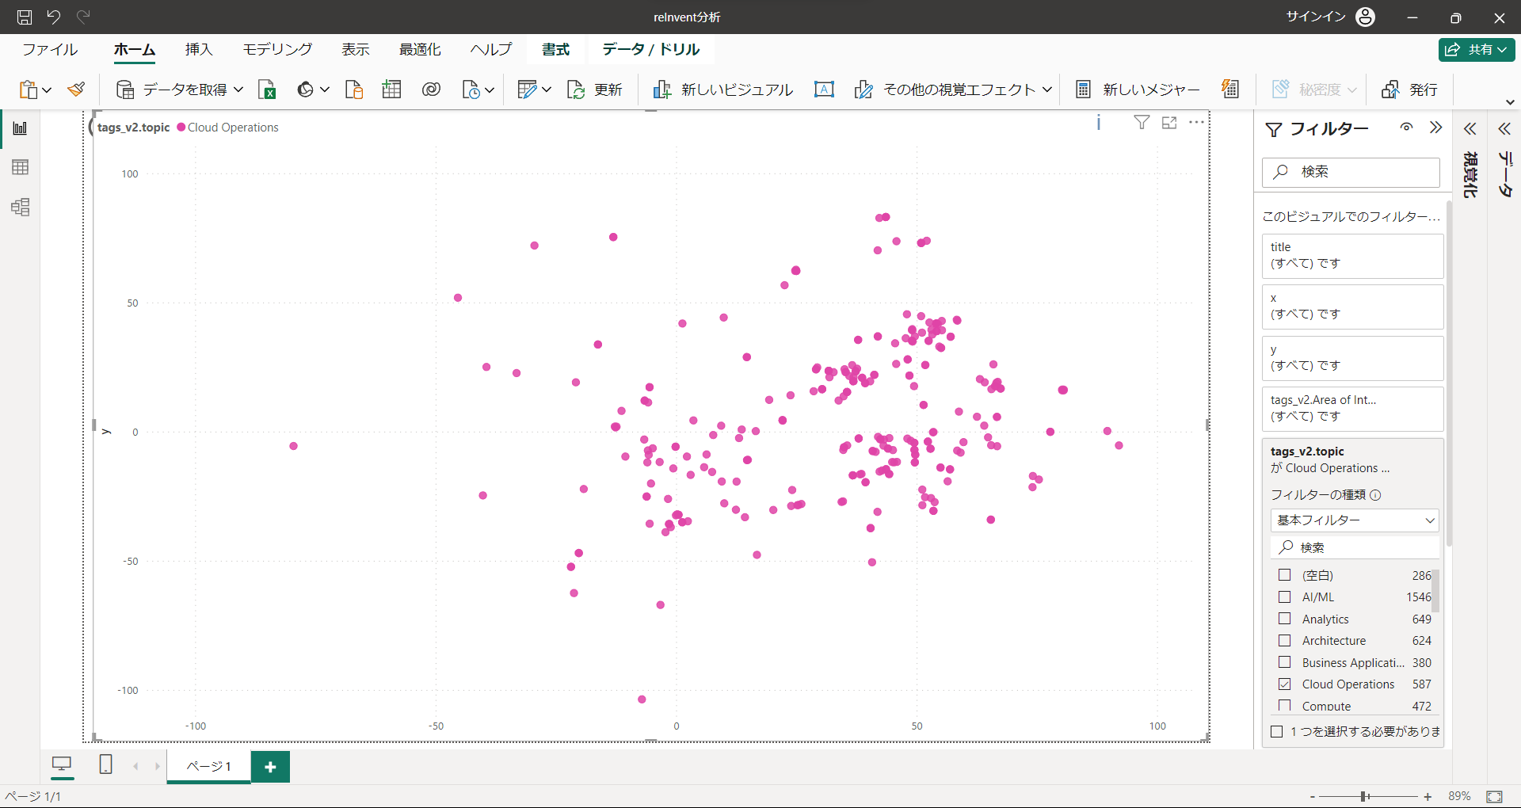Open the visual's more options ellipsis
Screen dimensions: 1521x808
pos(1196,123)
